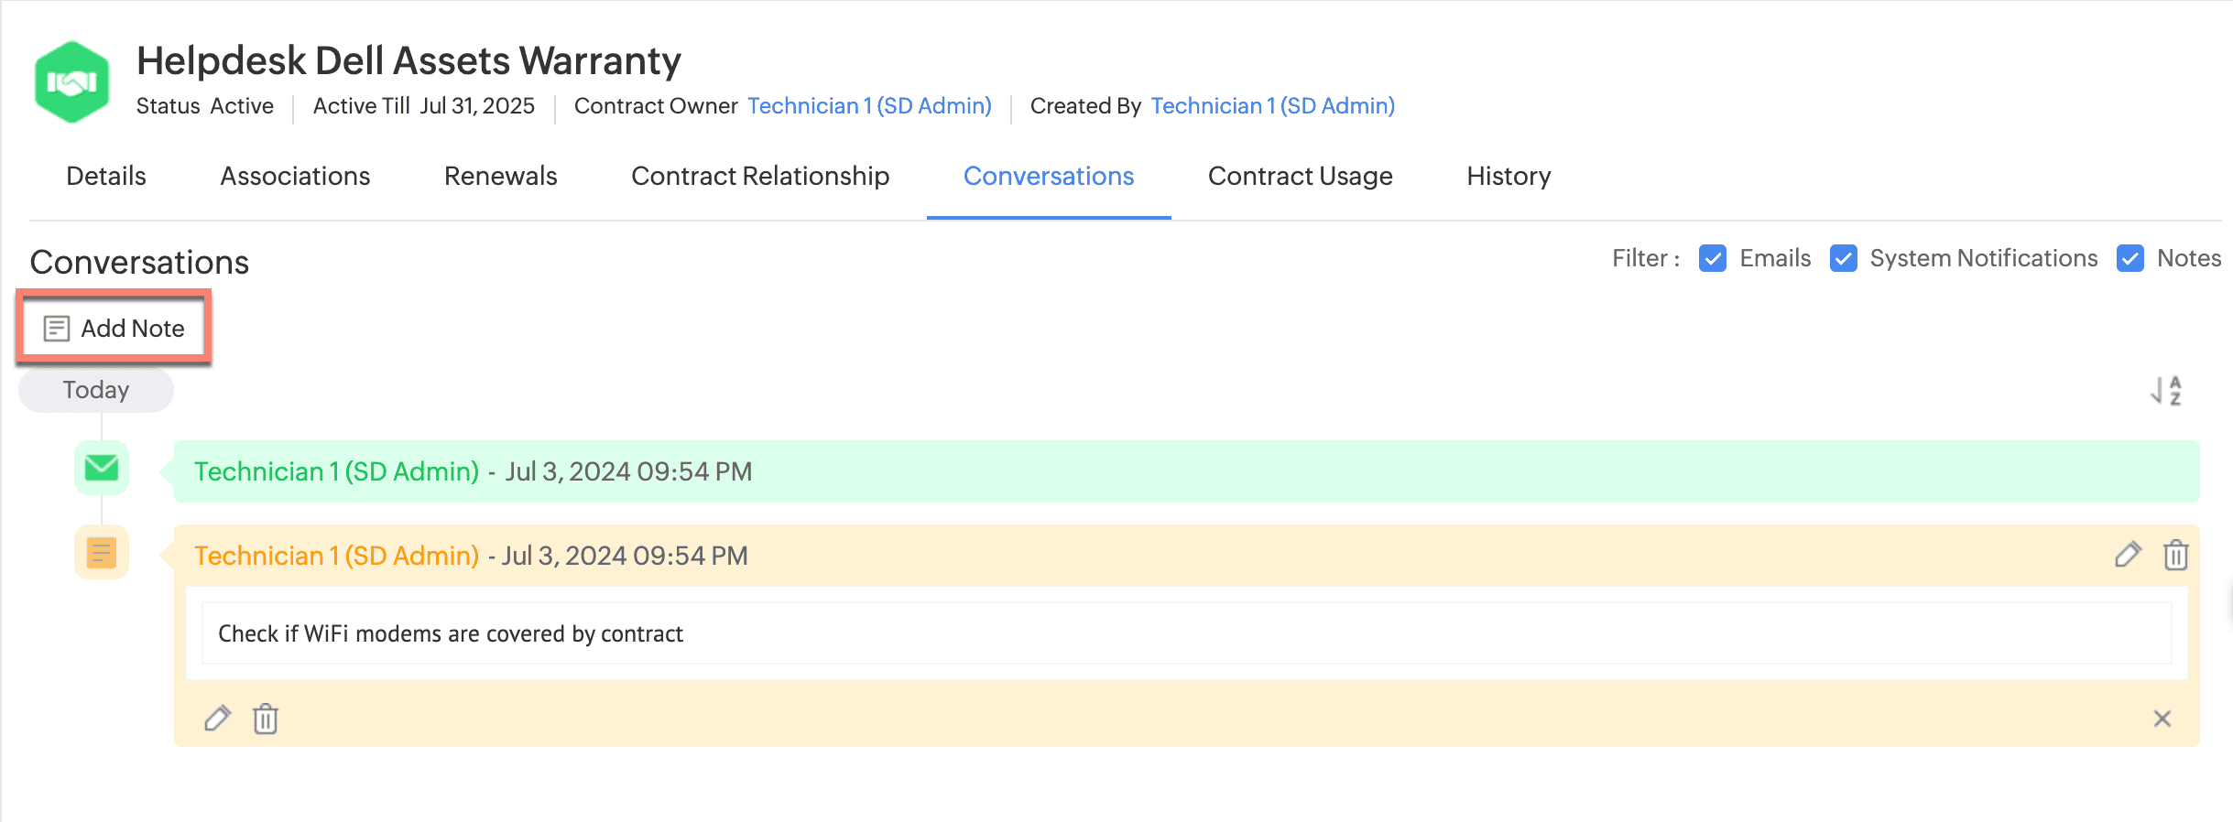Open the Renewals tab

(500, 176)
